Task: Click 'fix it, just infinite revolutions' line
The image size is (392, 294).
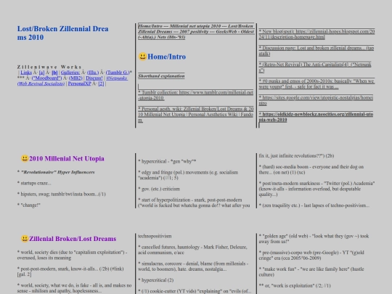Action: [x=296, y=156]
